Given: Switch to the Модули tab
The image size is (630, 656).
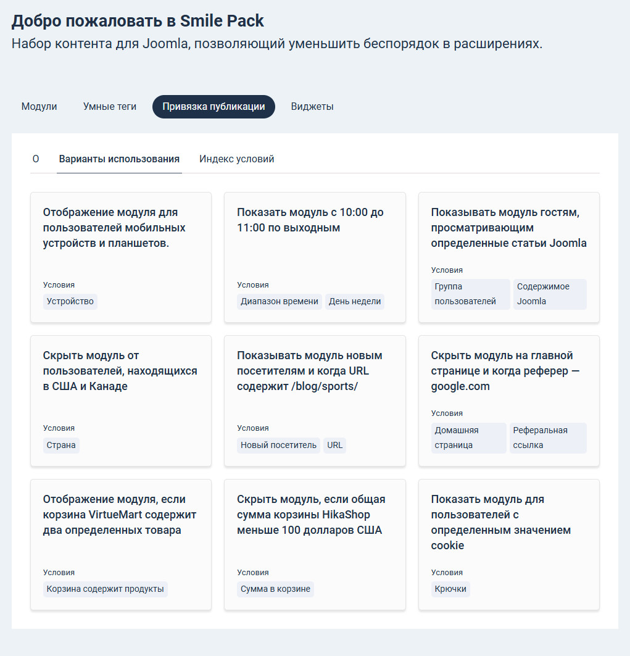Looking at the screenshot, I should pos(39,107).
